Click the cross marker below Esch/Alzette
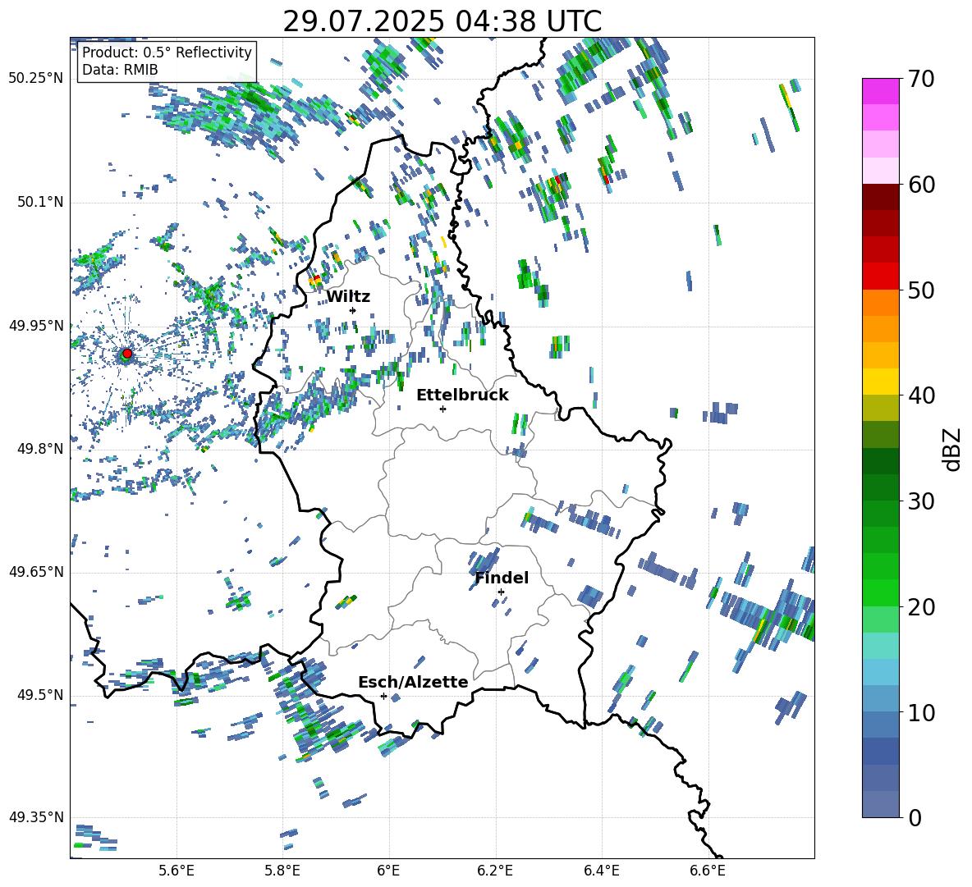This screenshot has width=972, height=887. pyautogui.click(x=383, y=696)
